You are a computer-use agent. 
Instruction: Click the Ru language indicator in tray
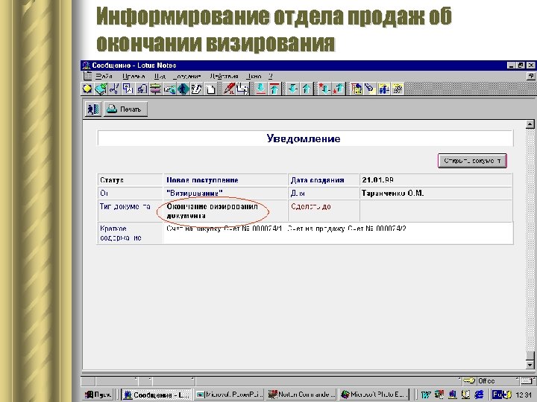tap(497, 395)
